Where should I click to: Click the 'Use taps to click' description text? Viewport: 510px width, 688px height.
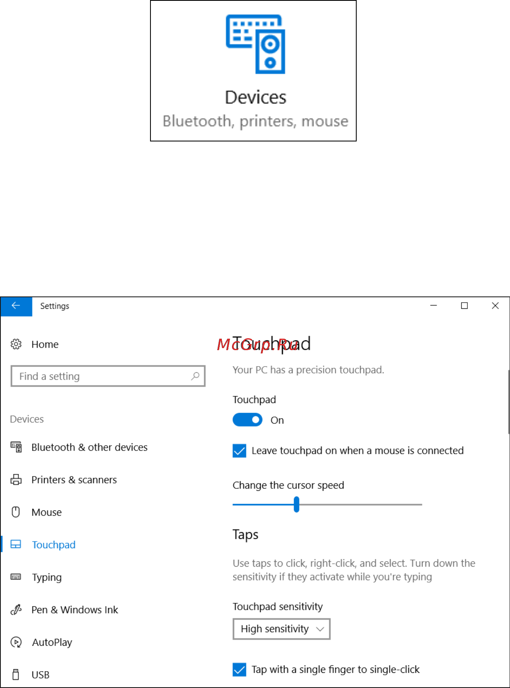click(x=354, y=570)
